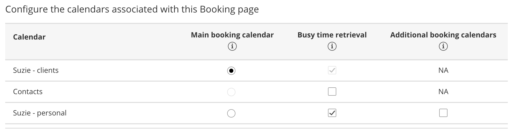
Task: Click the Suzie - personal calendar name
Action: point(40,113)
